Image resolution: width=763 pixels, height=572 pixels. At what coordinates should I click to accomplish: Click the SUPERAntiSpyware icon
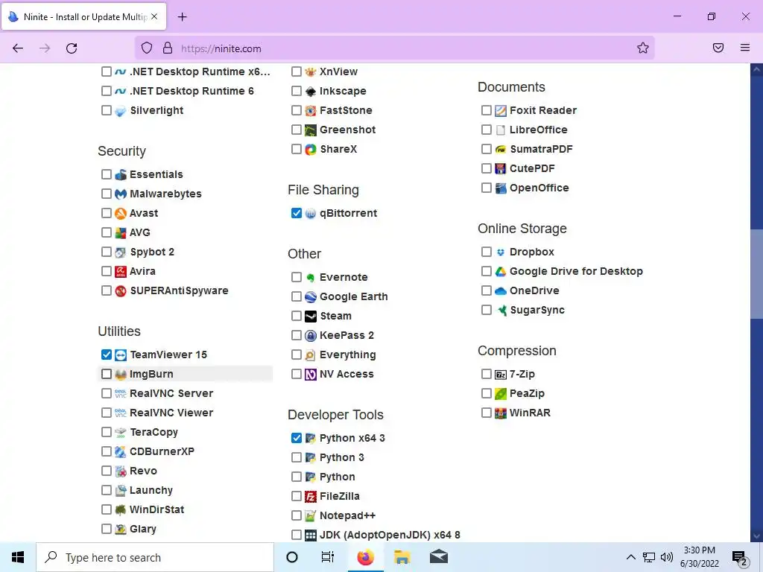pyautogui.click(x=120, y=291)
